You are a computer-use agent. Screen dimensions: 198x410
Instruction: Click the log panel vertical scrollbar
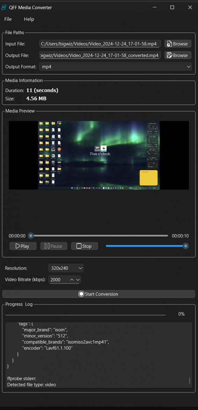190,381
